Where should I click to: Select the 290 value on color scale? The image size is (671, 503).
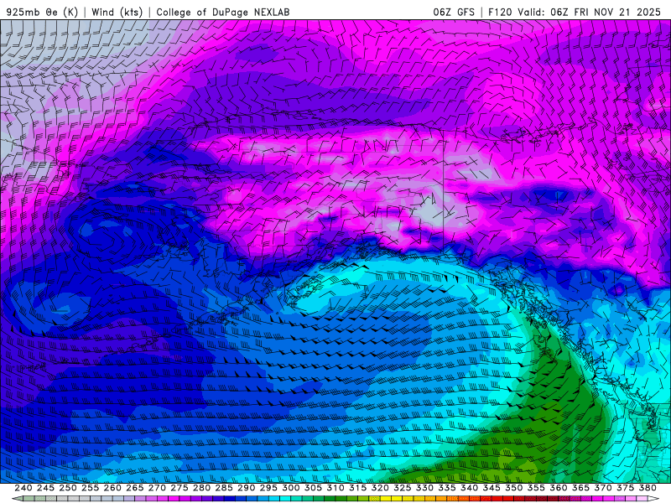click(x=246, y=488)
